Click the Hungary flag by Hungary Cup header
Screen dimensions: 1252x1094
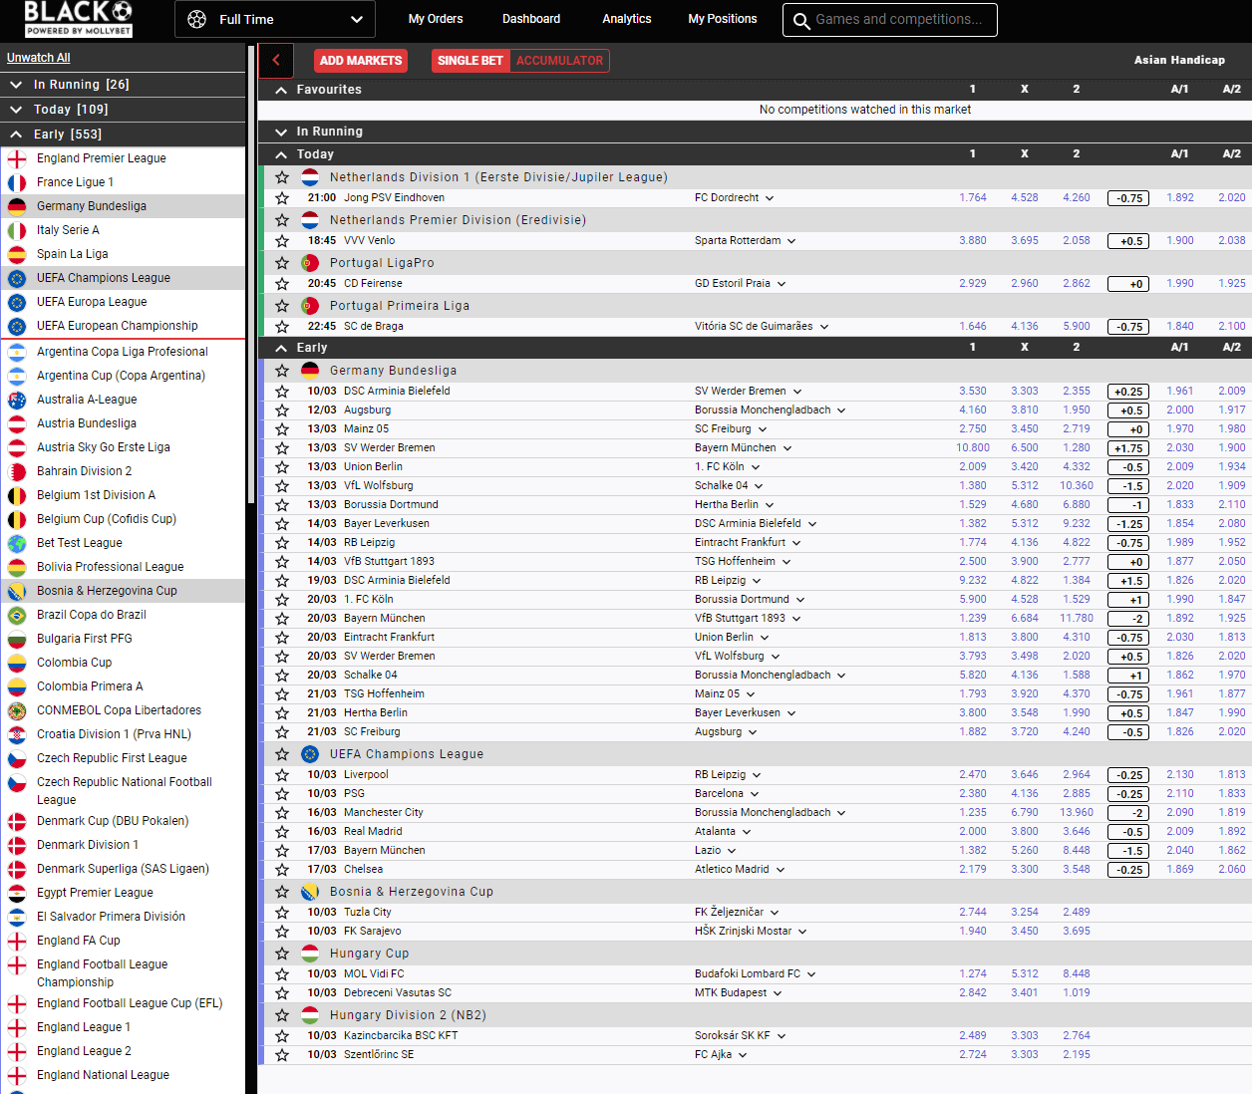pos(310,954)
